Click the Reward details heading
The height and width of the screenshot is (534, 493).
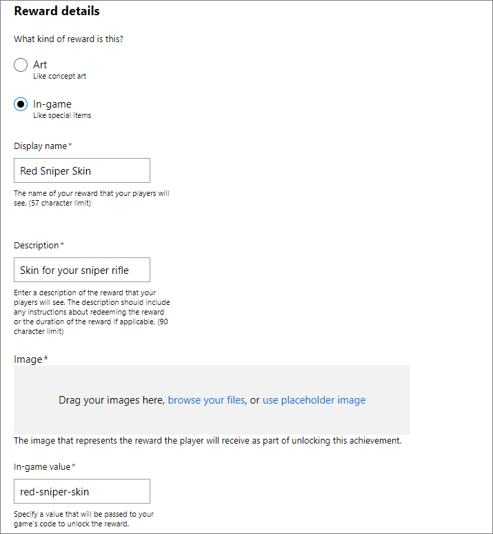point(57,11)
